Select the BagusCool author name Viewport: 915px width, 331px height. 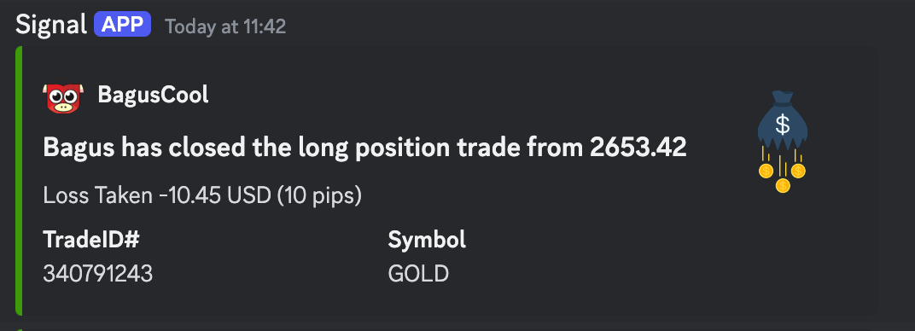(153, 95)
